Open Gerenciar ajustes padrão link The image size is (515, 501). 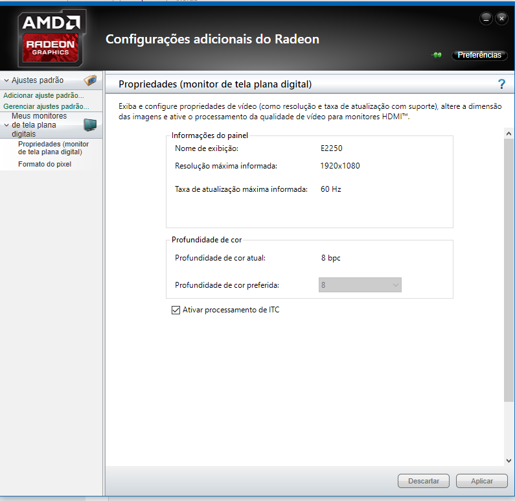[46, 106]
